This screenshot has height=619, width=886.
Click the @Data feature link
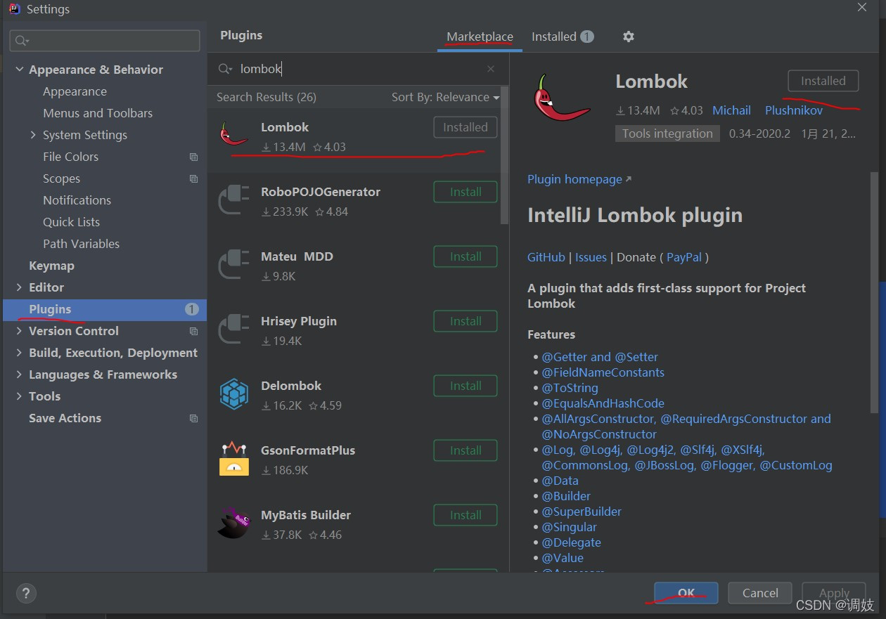pyautogui.click(x=560, y=481)
